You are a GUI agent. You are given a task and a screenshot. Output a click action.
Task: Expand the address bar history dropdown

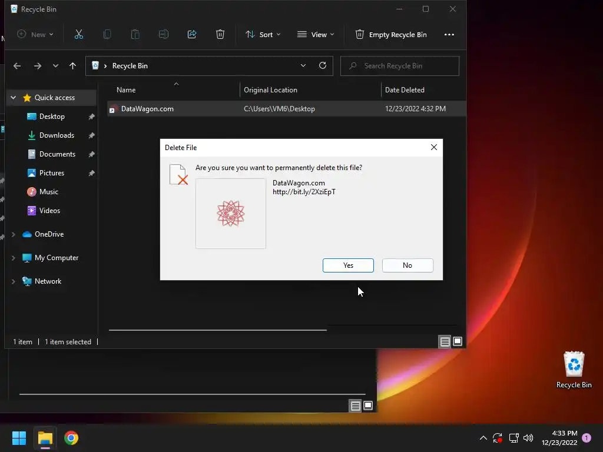[x=303, y=65]
